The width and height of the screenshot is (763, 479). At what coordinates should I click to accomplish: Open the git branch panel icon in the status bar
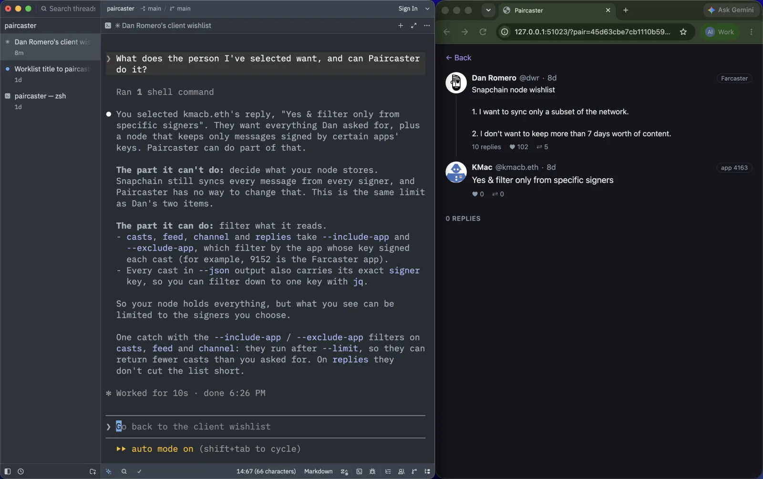point(414,471)
